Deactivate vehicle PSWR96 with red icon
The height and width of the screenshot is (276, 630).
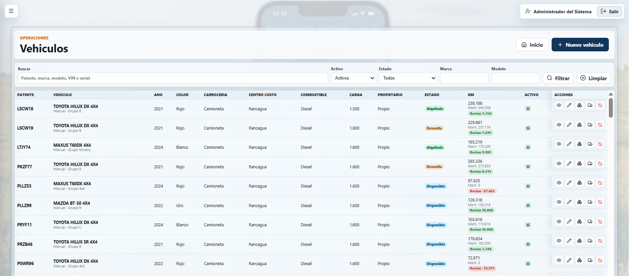[x=600, y=260]
